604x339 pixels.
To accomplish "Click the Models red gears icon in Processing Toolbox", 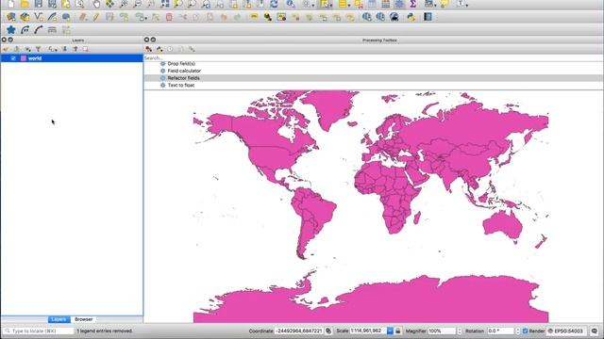I will coord(149,49).
